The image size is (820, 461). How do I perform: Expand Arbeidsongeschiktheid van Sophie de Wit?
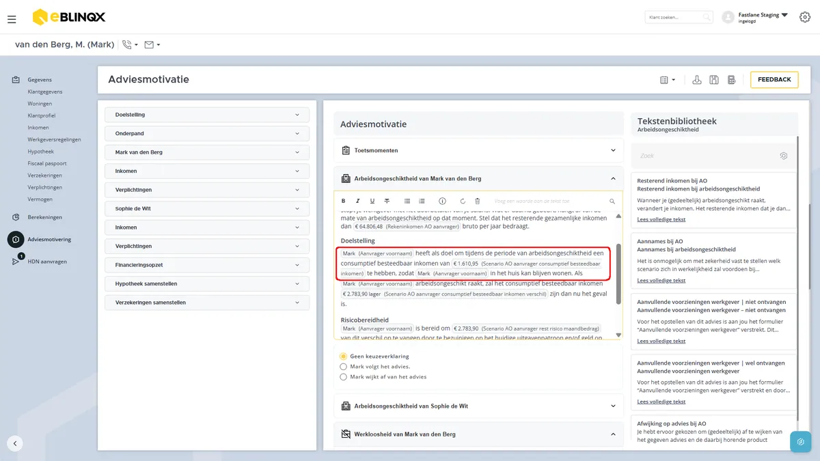(478, 406)
